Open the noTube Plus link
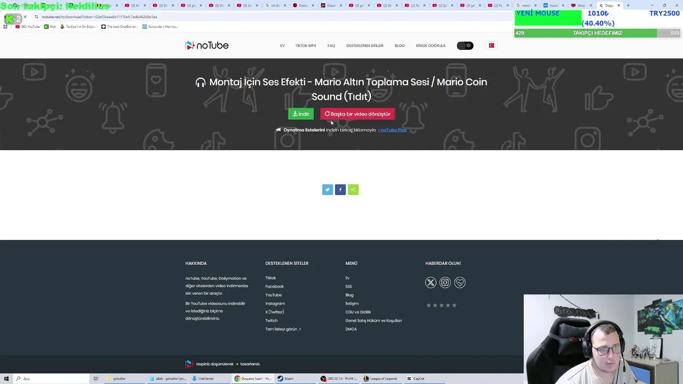The width and height of the screenshot is (683, 384). coord(393,130)
